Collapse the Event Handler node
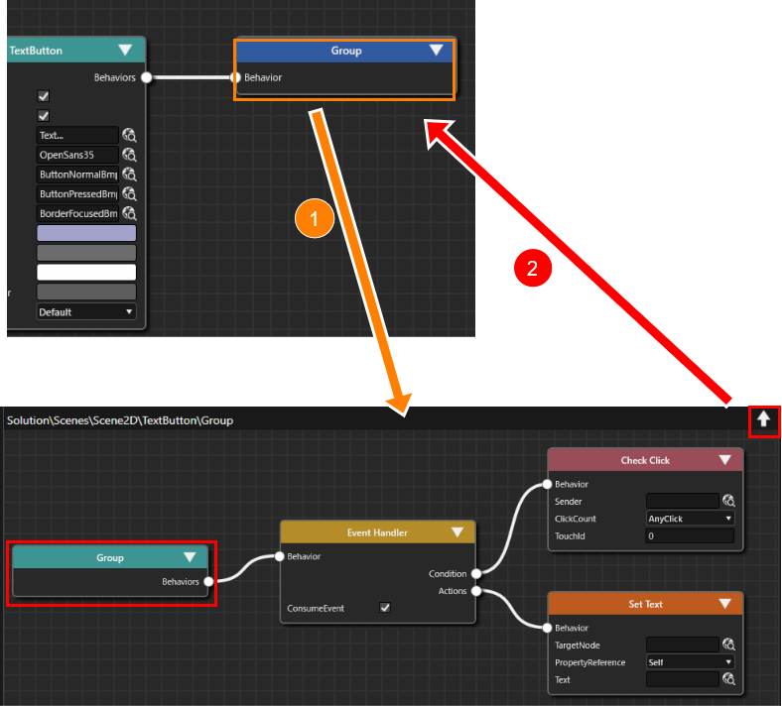 [x=457, y=532]
